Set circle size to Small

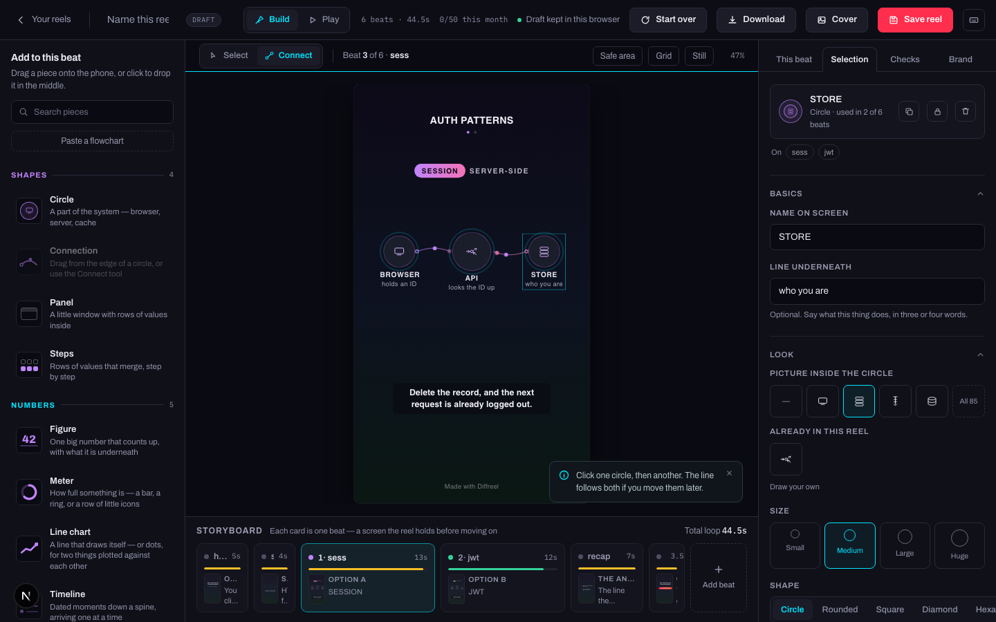click(795, 545)
